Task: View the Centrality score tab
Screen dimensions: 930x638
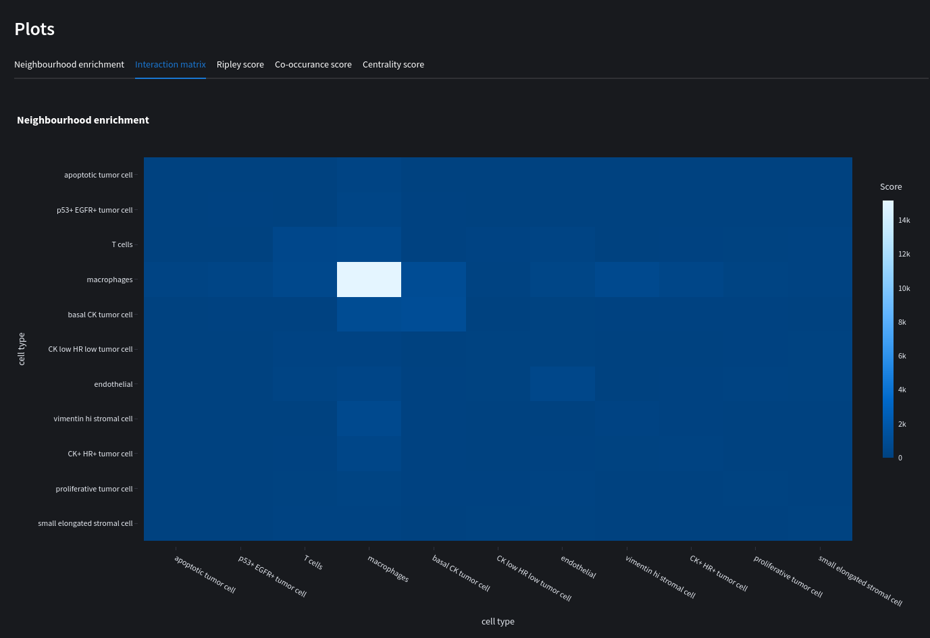Action: (x=393, y=65)
